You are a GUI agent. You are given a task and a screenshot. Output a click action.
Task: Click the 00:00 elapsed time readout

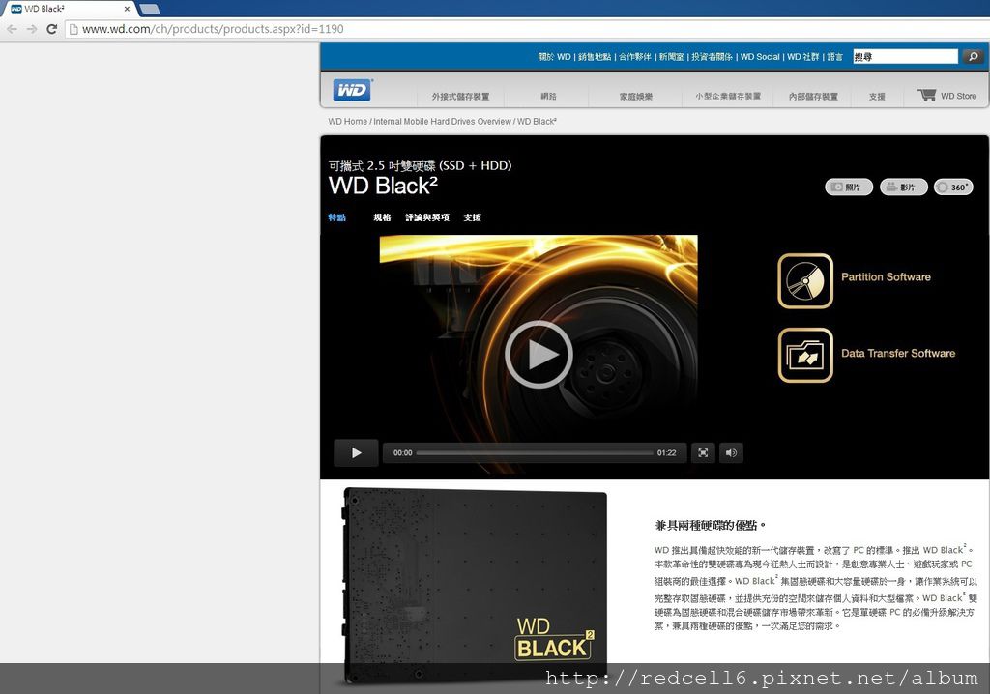click(x=403, y=452)
